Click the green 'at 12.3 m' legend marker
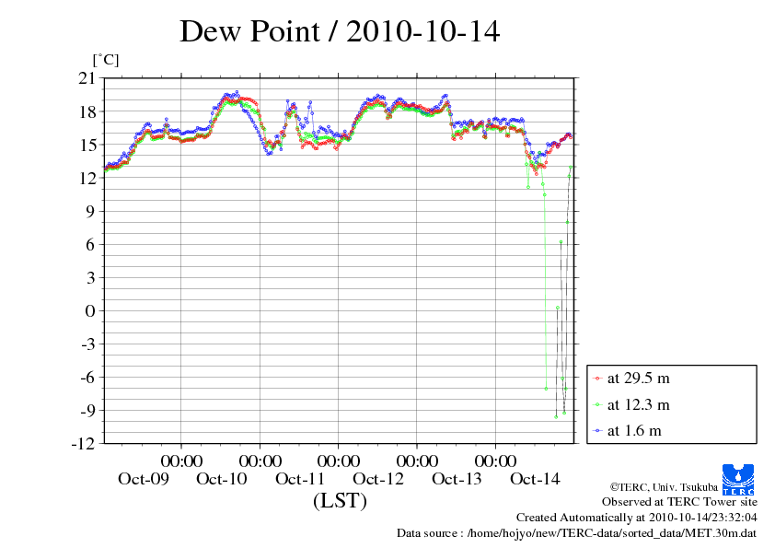The image size is (775, 548). click(x=597, y=405)
